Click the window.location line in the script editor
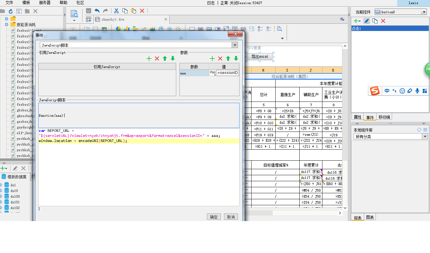 pyautogui.click(x=139, y=141)
